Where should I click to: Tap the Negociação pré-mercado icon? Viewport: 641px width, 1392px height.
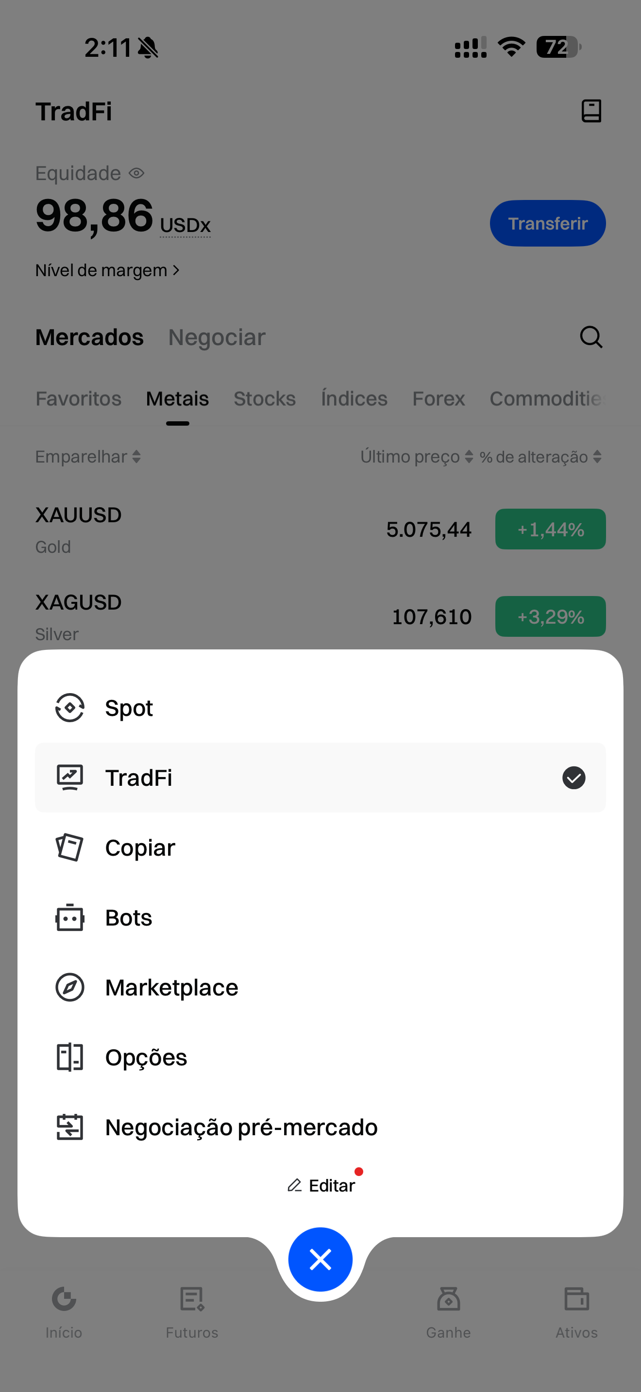(x=70, y=1127)
